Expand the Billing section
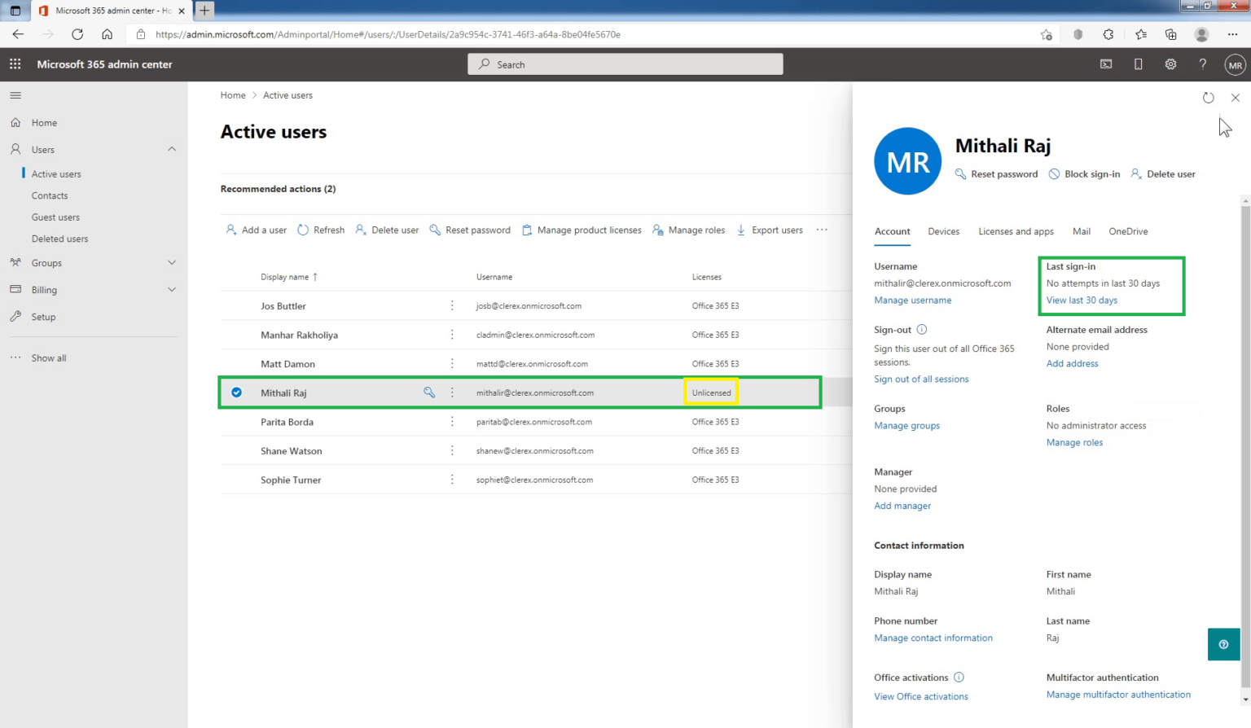 click(x=171, y=289)
